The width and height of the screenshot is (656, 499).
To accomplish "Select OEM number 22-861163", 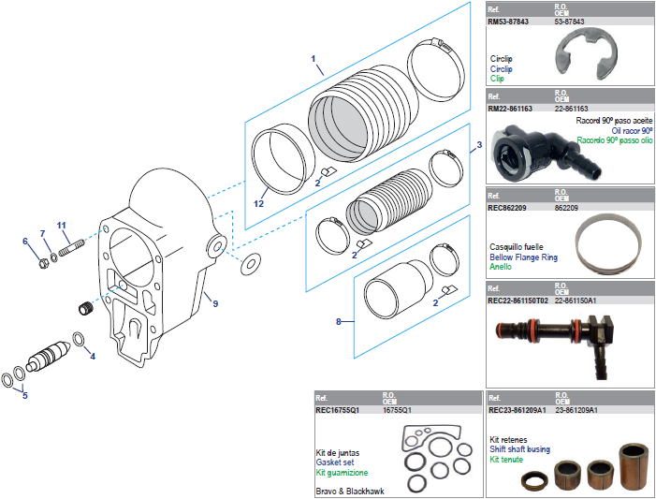I will pos(571,109).
